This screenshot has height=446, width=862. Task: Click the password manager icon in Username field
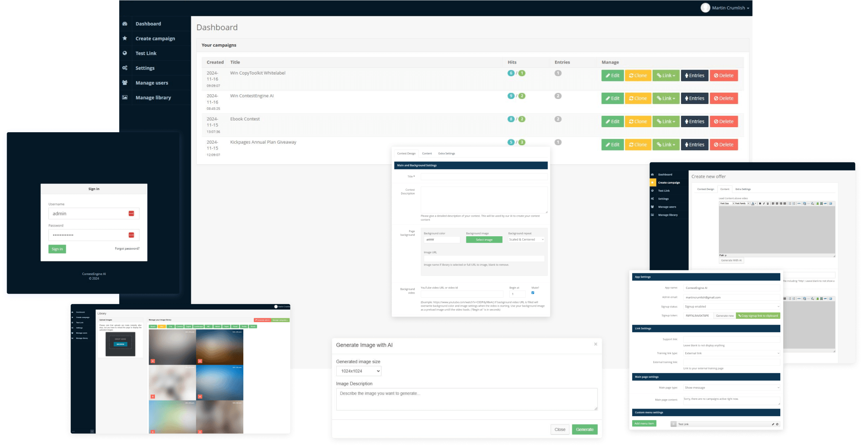click(131, 214)
